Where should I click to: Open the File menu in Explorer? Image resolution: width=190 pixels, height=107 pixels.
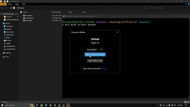[3, 4]
